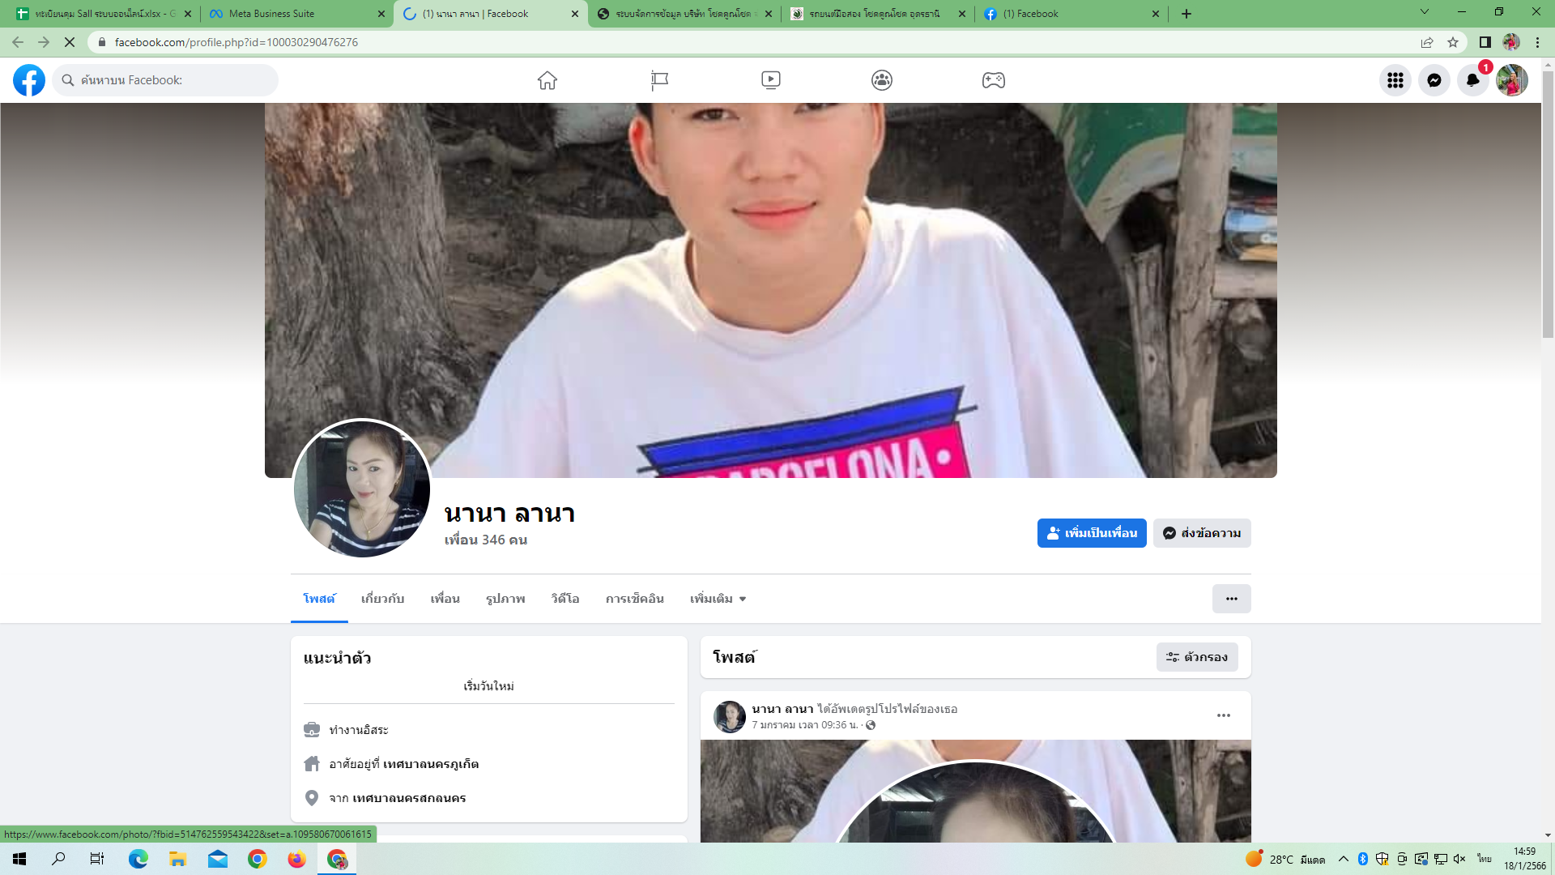
Task: Open notifications bell icon
Action: (1472, 80)
